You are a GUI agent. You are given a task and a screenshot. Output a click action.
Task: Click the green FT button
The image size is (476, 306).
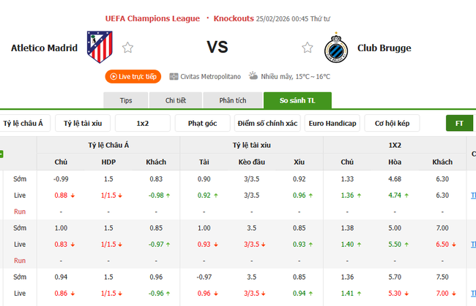(460, 123)
